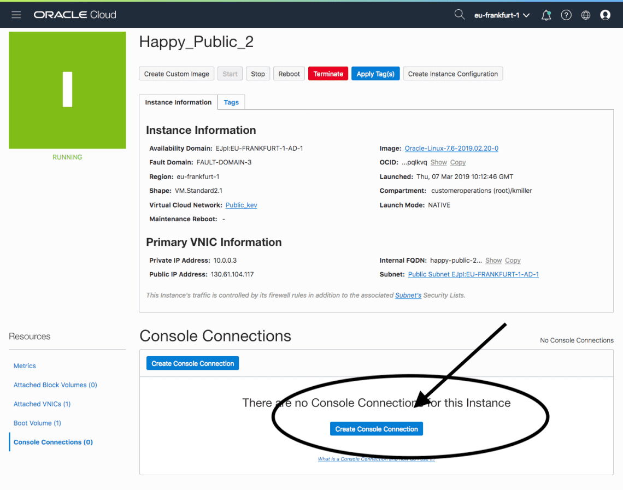This screenshot has width=623, height=490.
Task: Click the Stop instance button
Action: pos(258,74)
